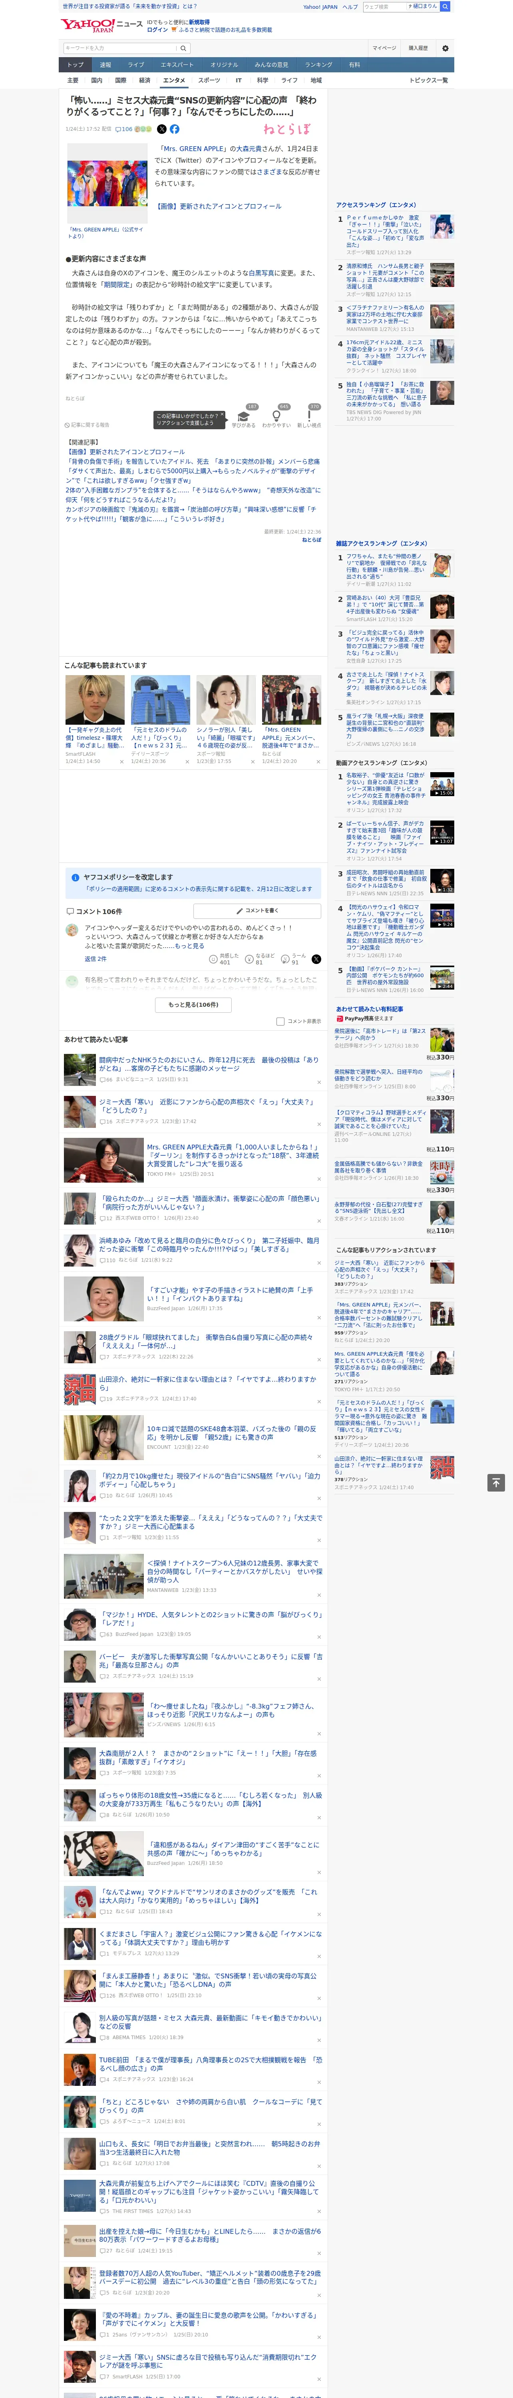
Task: Click the コメントを書く button
Action: (257, 910)
